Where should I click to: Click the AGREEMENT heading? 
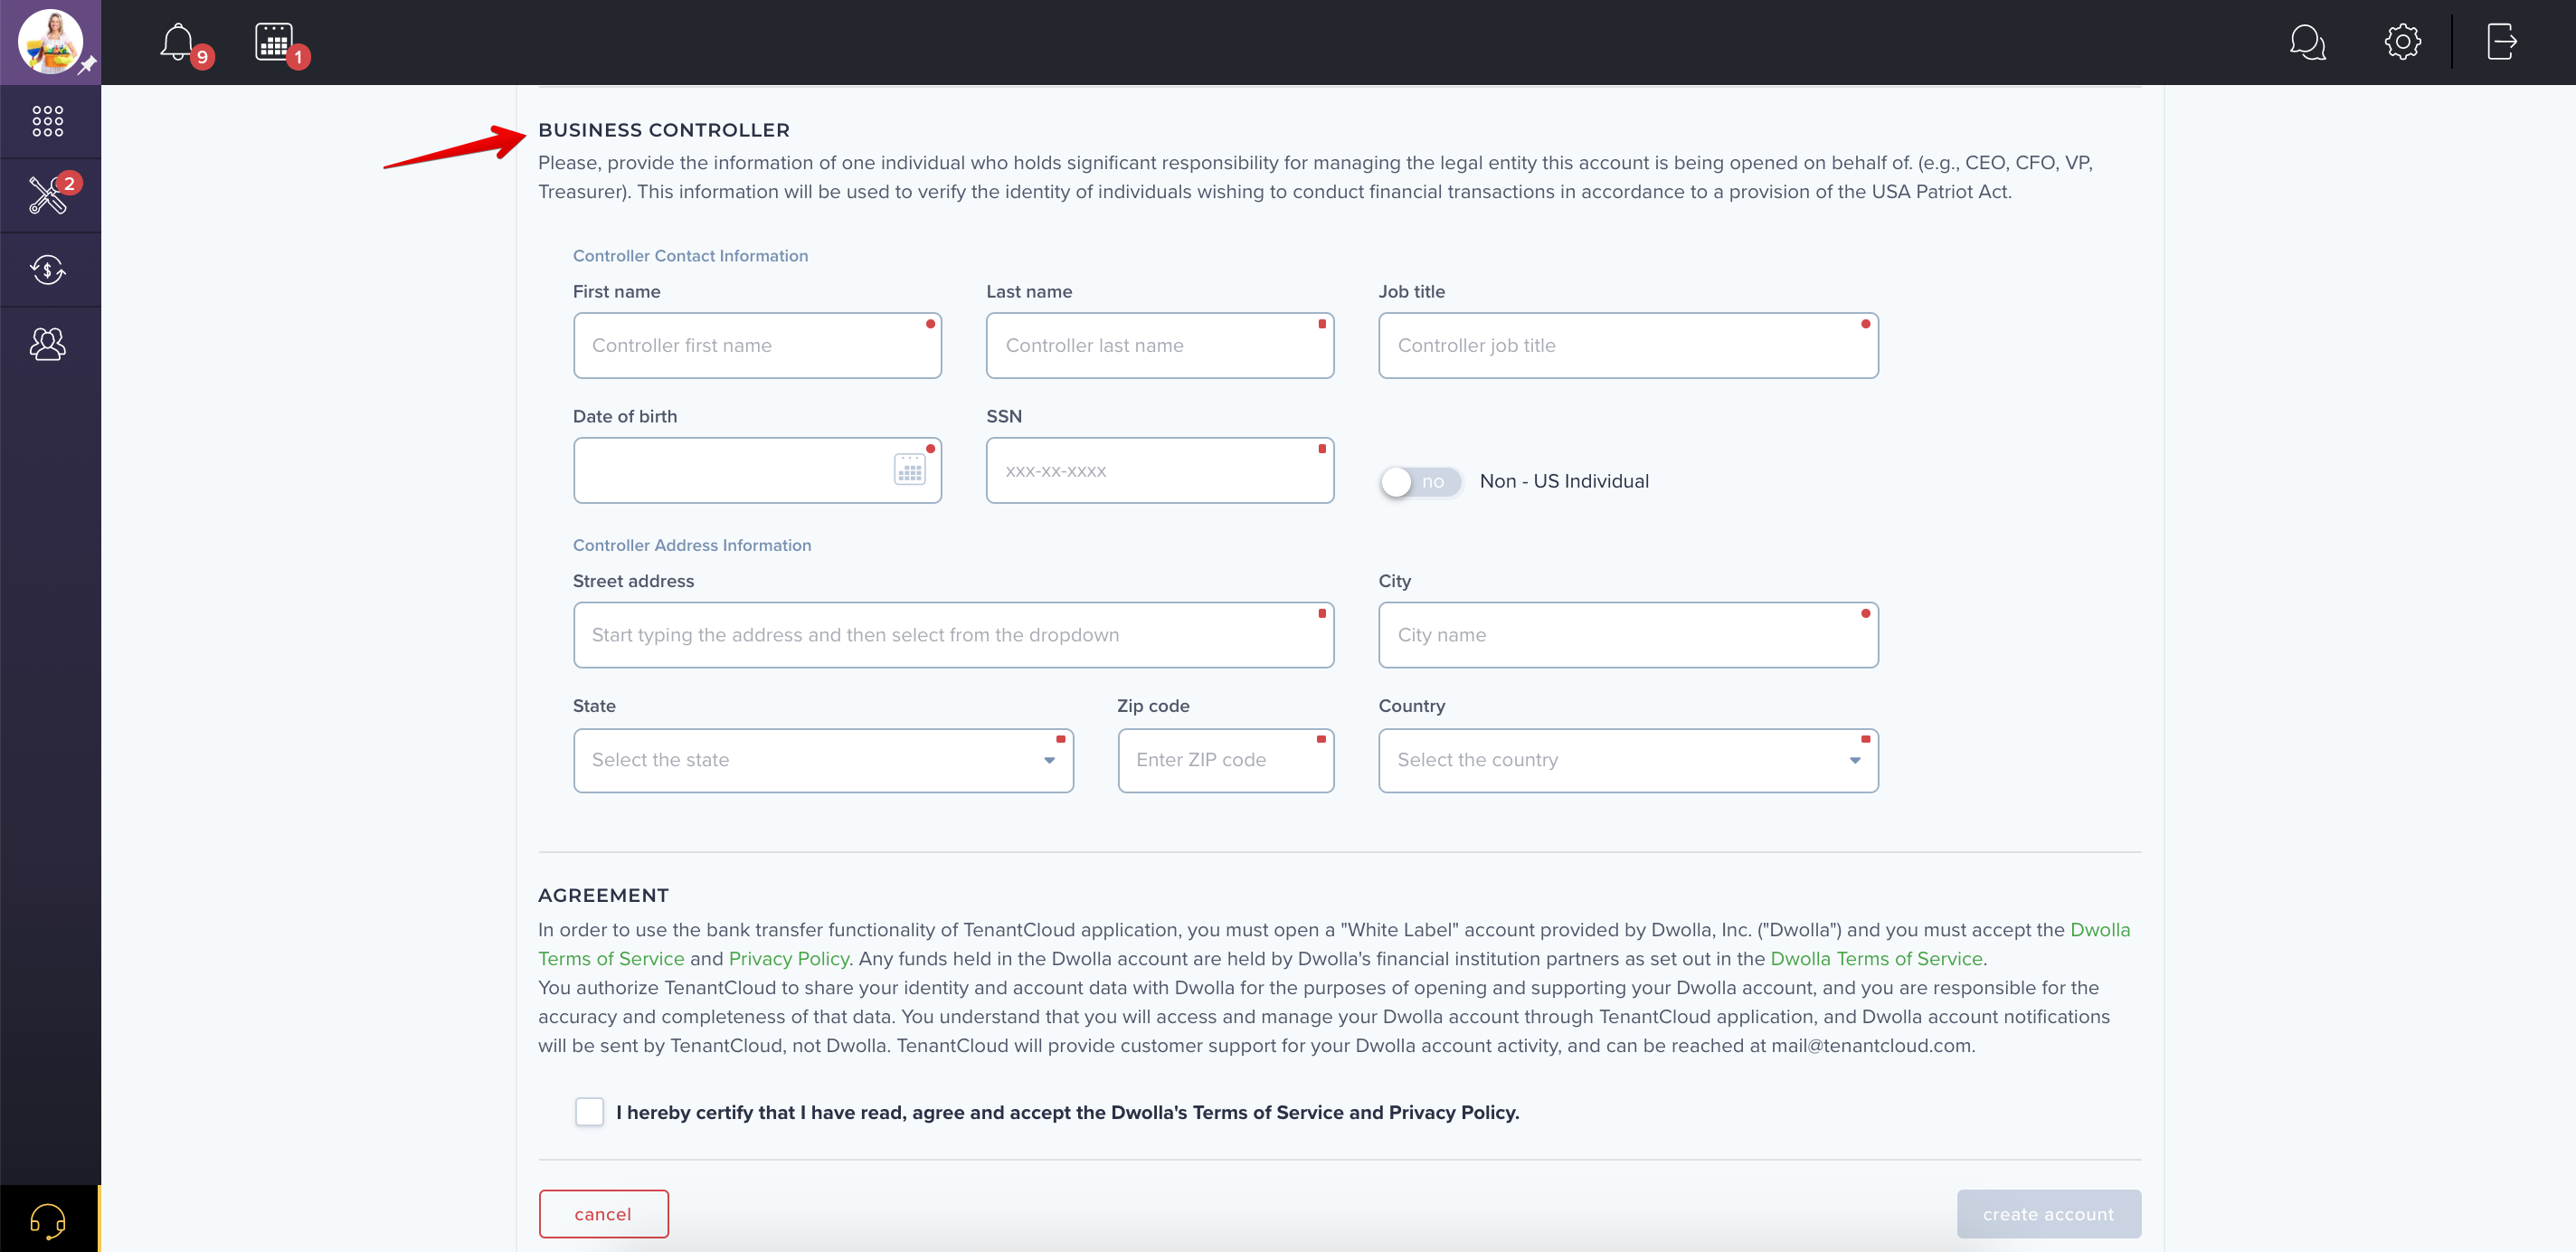(603, 895)
